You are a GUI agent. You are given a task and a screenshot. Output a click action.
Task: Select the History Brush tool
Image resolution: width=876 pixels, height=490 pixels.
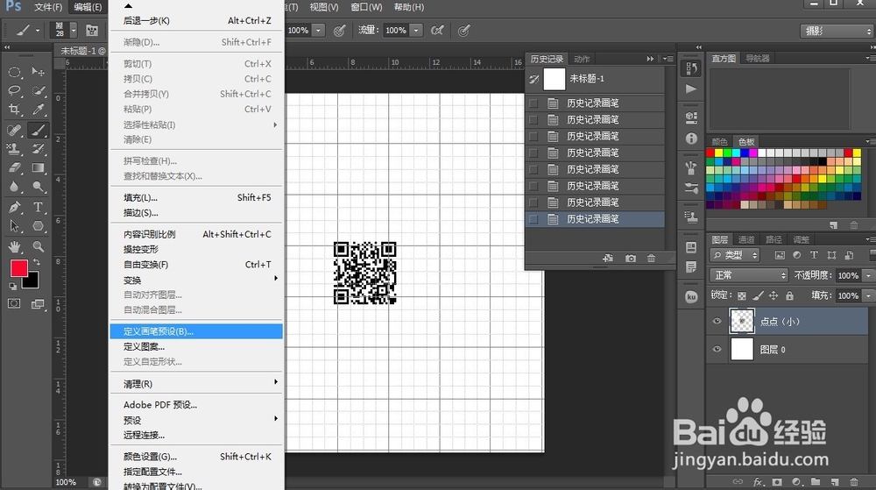pos(38,149)
